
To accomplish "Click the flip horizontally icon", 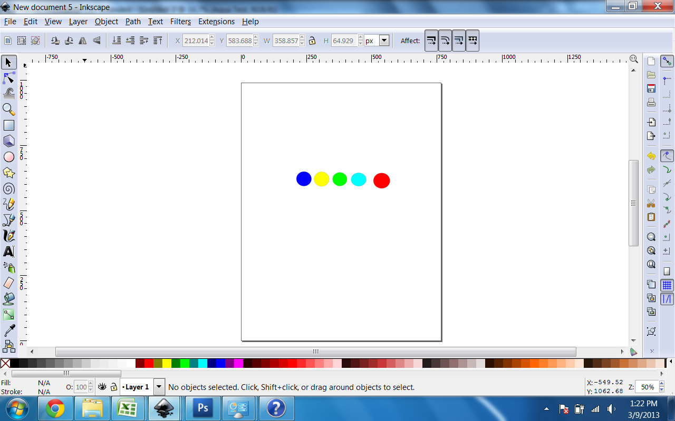I will pyautogui.click(x=83, y=41).
